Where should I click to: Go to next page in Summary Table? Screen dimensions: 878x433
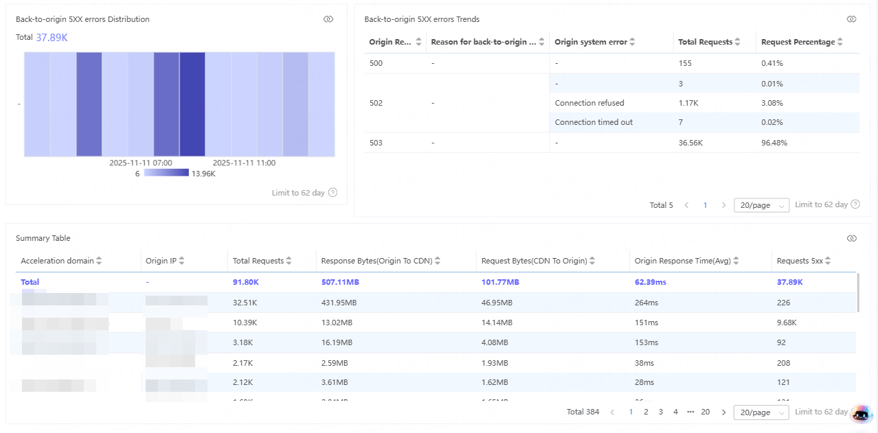(723, 412)
